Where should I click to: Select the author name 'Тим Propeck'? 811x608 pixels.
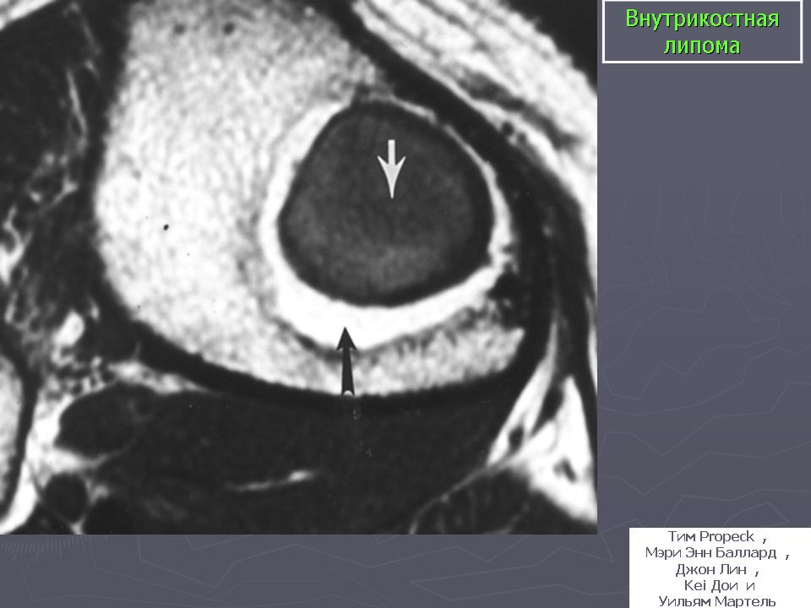tap(711, 537)
